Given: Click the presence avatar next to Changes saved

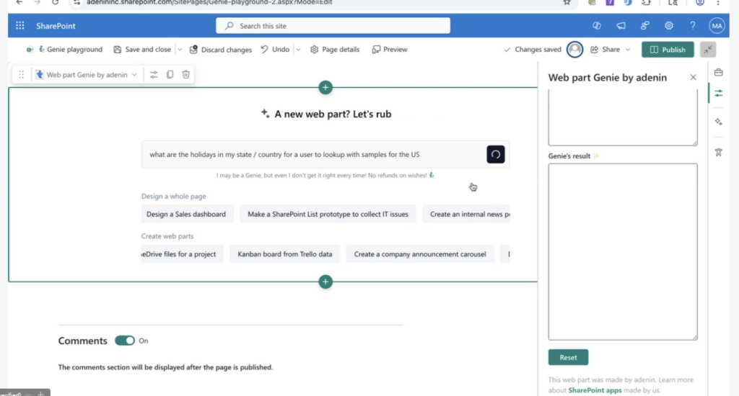Looking at the screenshot, I should point(574,50).
